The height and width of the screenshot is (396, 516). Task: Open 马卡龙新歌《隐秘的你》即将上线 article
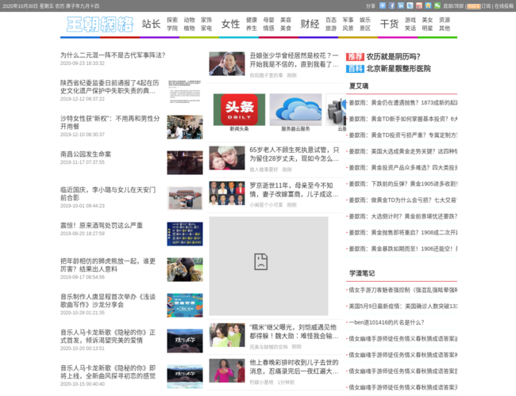coord(108,372)
